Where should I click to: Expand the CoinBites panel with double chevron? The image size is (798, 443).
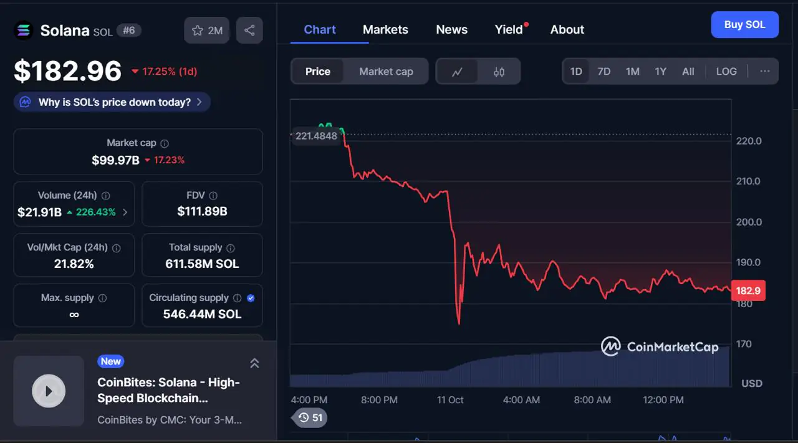click(254, 363)
